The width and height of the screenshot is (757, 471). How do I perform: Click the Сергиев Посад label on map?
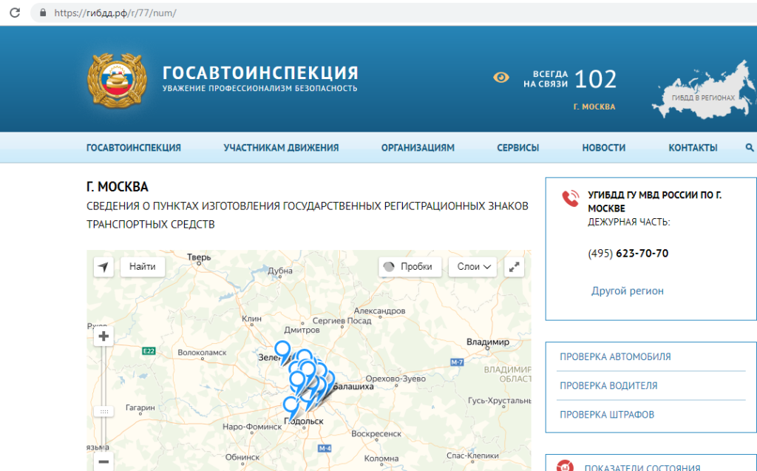(x=342, y=320)
